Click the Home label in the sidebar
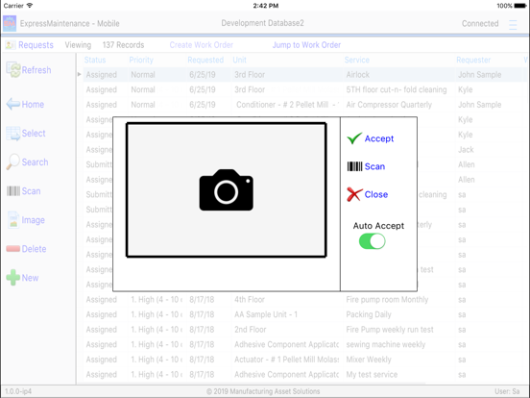 (x=33, y=104)
